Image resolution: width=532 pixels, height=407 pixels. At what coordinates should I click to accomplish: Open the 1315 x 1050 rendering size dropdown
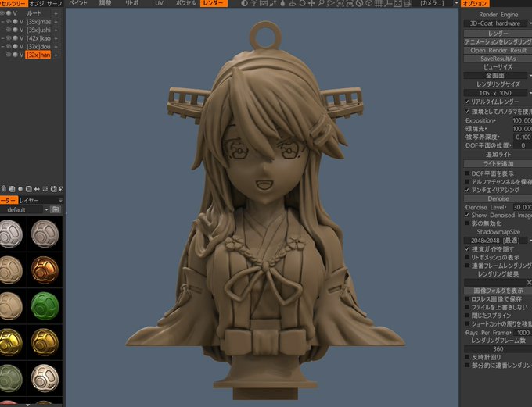[x=498, y=93]
